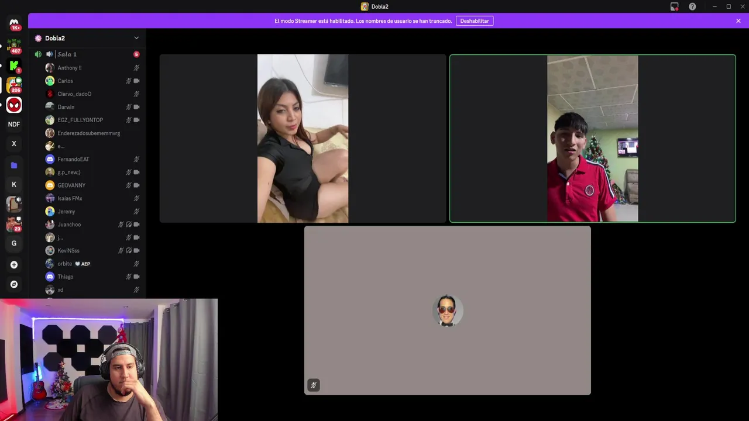Click the Dobla2 server name header
749x421 pixels.
click(x=55, y=38)
